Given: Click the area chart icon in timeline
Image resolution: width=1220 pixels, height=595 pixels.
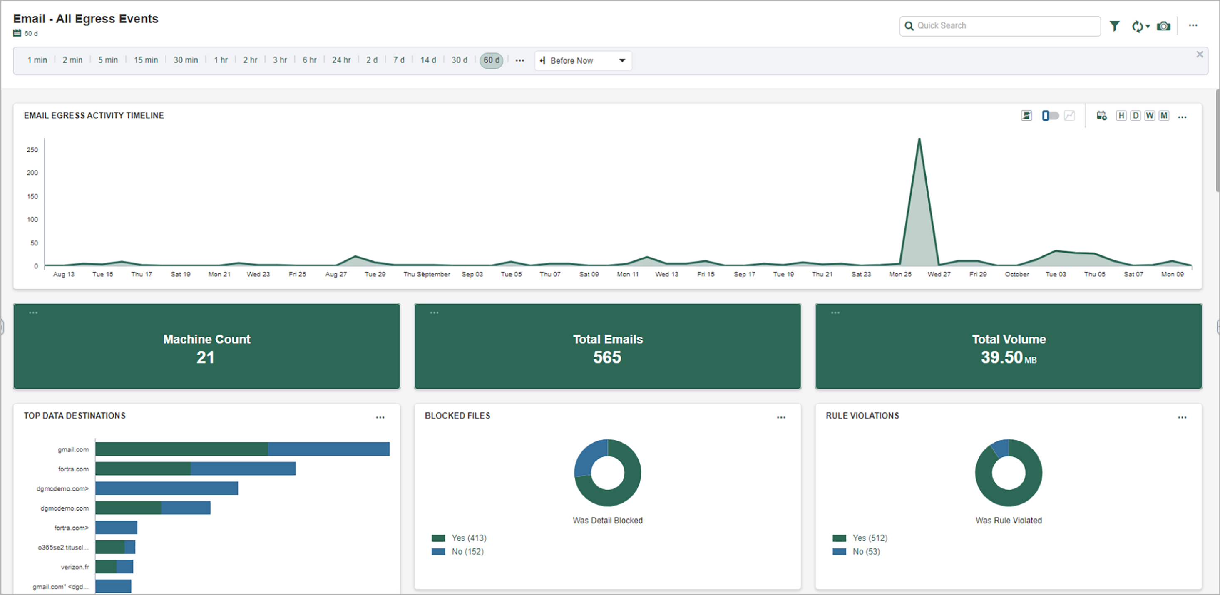Looking at the screenshot, I should click(x=1026, y=116).
